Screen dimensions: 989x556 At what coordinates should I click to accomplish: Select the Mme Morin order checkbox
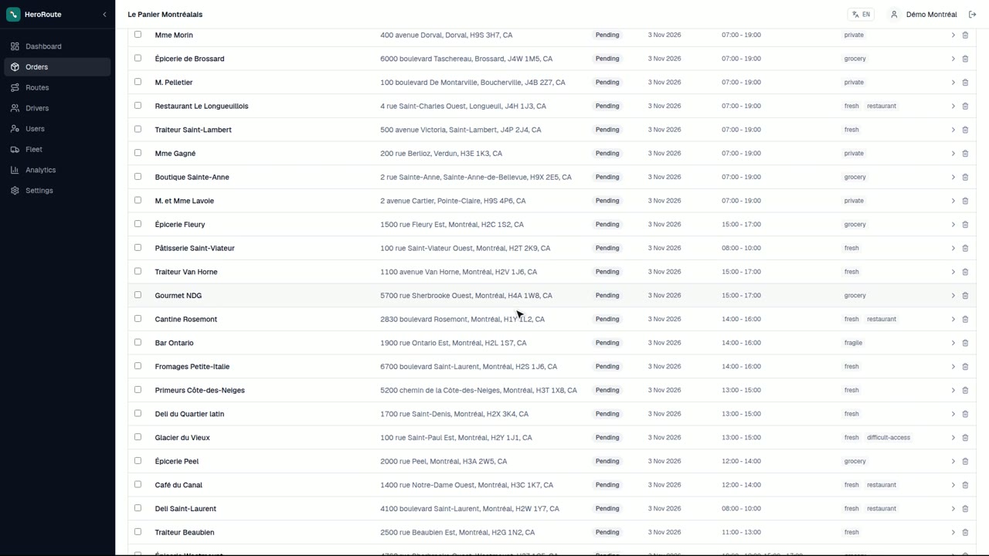click(138, 34)
